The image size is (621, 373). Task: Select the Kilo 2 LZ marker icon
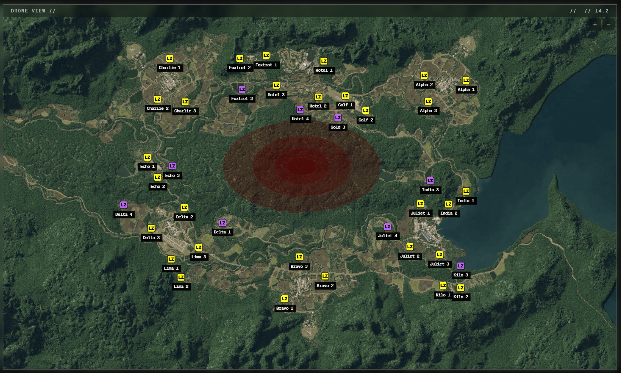tap(461, 288)
